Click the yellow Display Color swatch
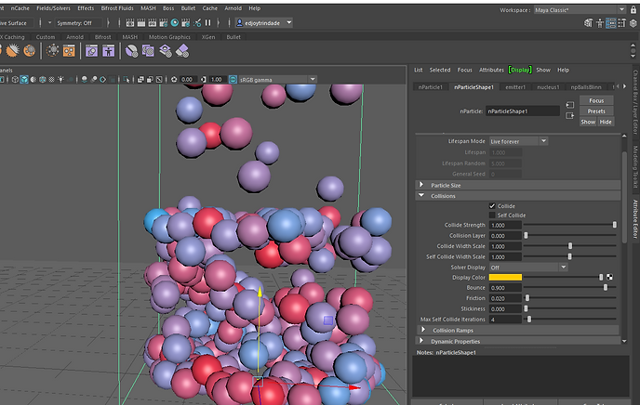The width and height of the screenshot is (640, 405). point(505,278)
